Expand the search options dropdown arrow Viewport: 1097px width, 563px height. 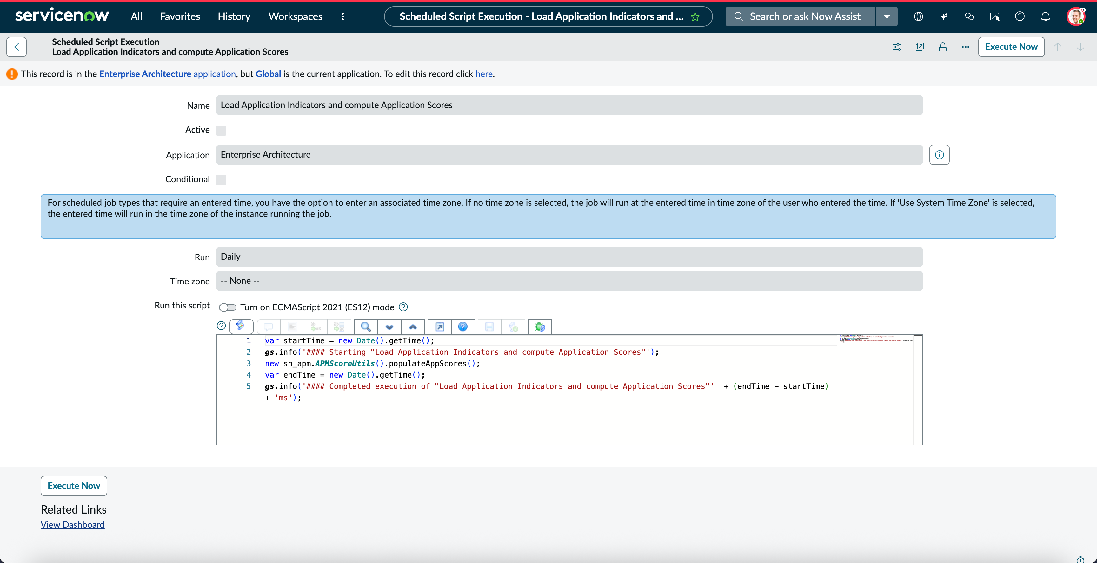[887, 16]
